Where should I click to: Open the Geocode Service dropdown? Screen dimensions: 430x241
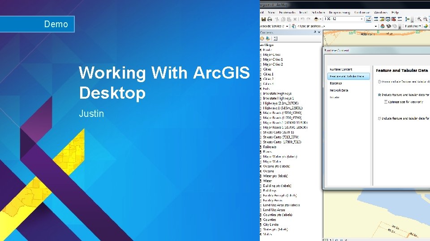tap(287, 26)
